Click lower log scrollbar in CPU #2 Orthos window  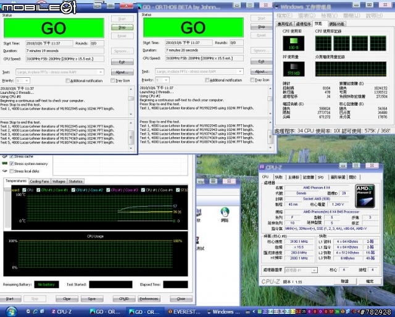(x=270, y=135)
